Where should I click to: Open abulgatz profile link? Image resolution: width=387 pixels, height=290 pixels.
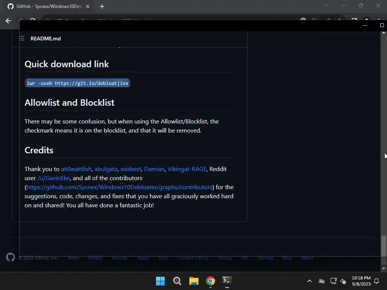106,169
